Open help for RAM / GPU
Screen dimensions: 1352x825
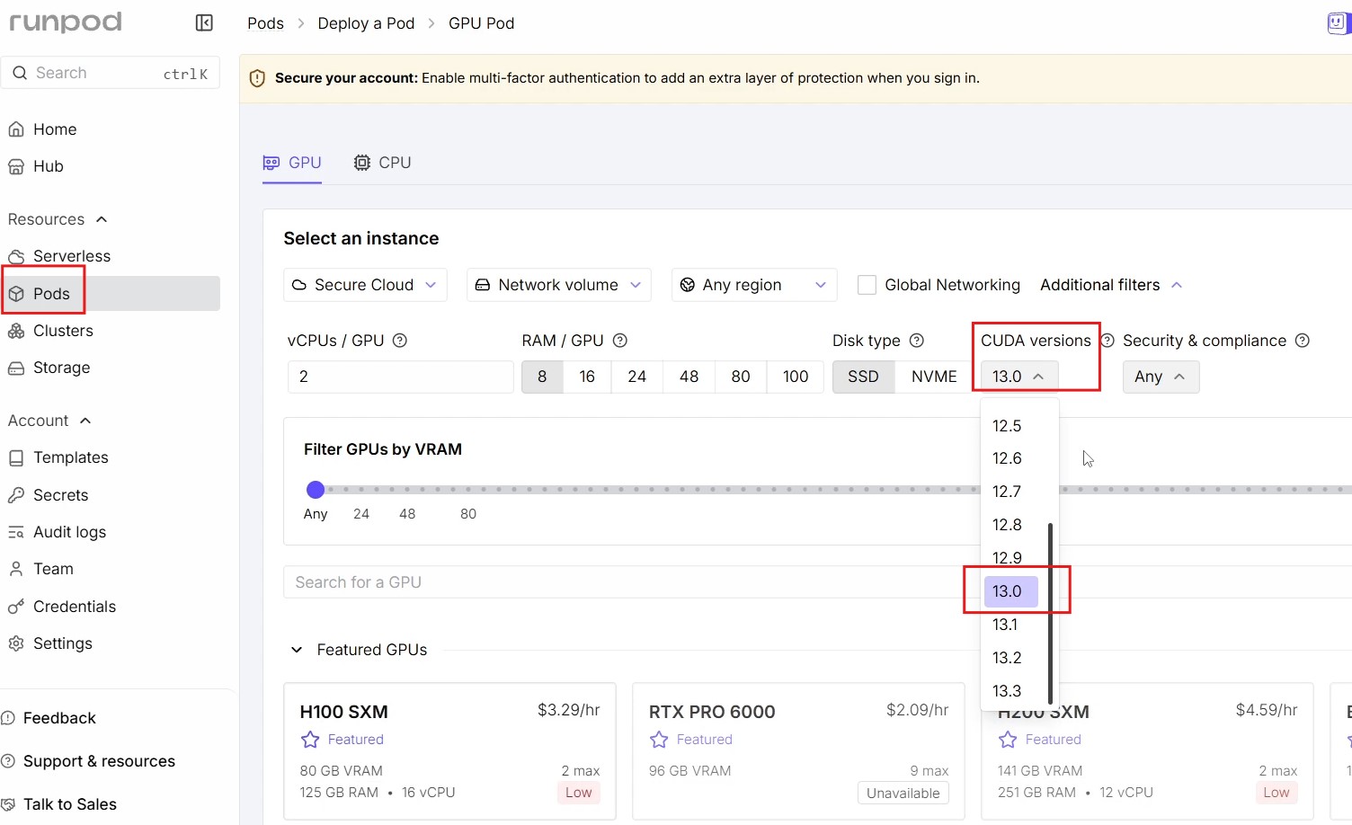pos(620,341)
